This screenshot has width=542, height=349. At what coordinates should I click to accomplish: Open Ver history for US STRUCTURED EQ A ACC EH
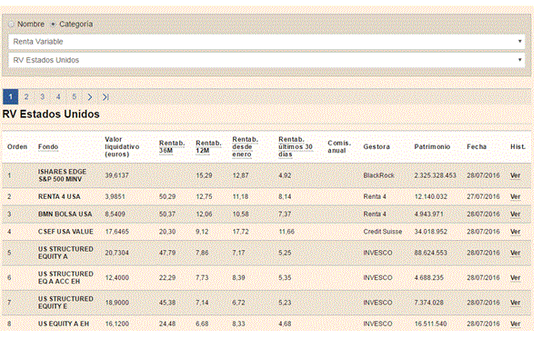(x=515, y=278)
